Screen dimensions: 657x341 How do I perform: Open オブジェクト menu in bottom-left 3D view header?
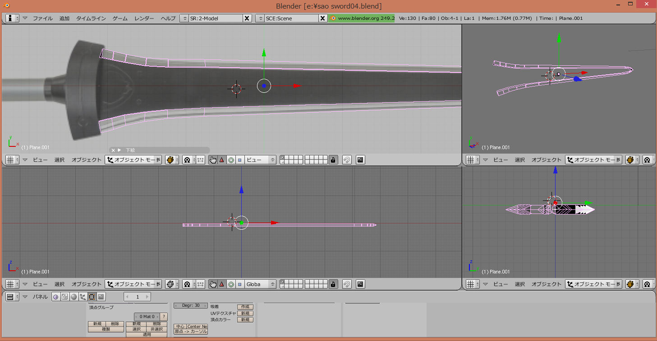coord(87,284)
